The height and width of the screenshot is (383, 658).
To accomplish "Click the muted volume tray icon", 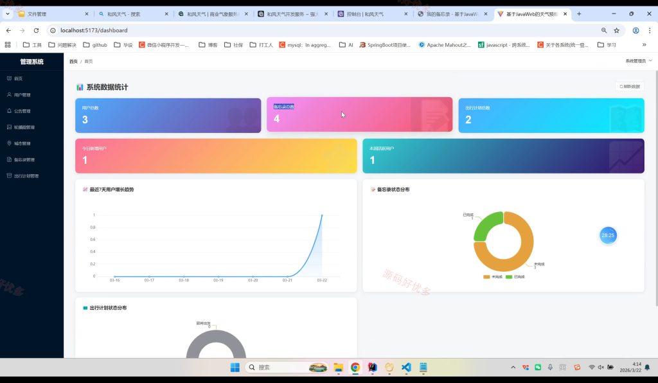I will pyautogui.click(x=601, y=368).
